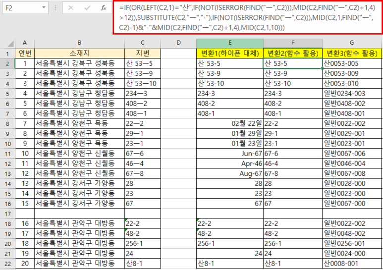Select cell C19 containing 48-2
The width and height of the screenshot is (383, 270).
(x=143, y=234)
